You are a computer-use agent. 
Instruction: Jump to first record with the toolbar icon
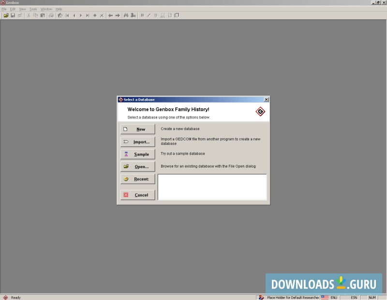tap(67, 15)
